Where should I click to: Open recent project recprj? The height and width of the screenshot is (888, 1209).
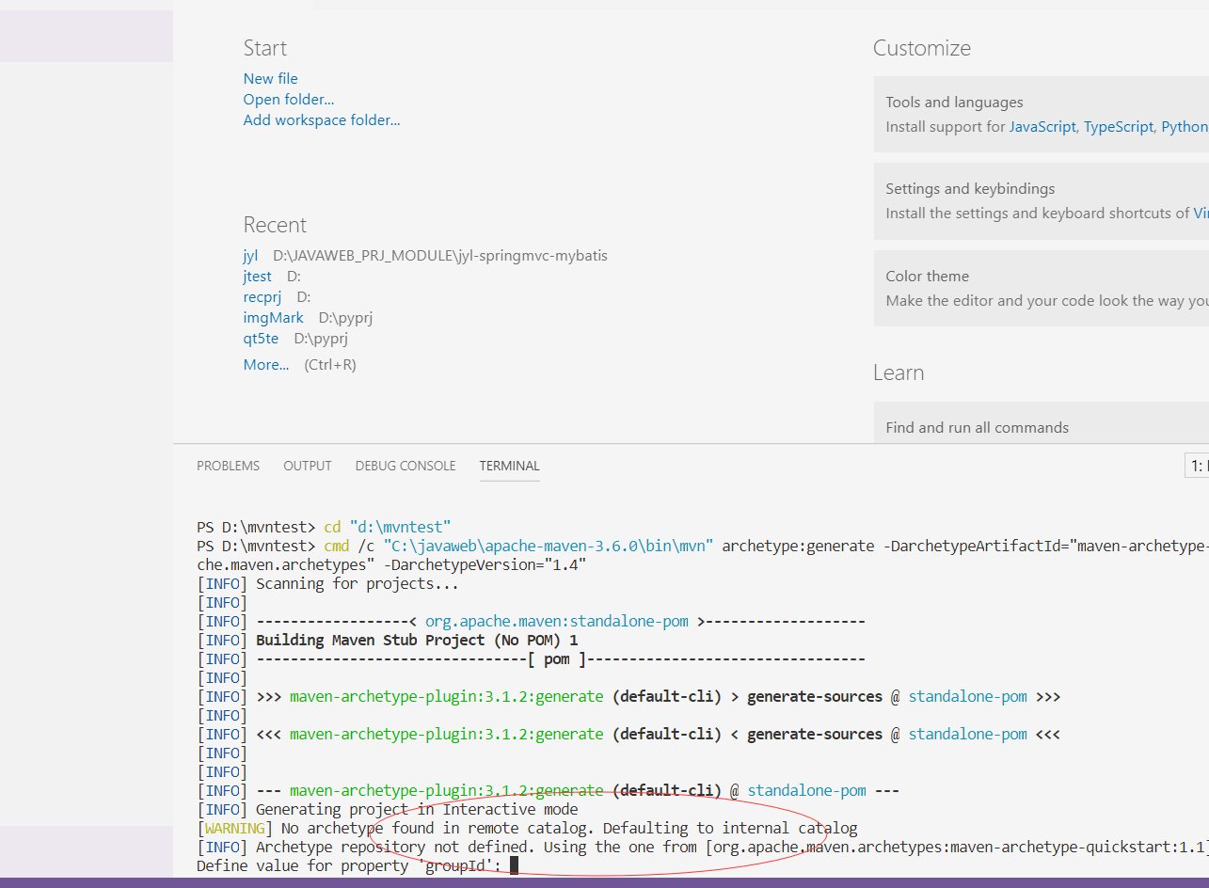click(x=262, y=296)
